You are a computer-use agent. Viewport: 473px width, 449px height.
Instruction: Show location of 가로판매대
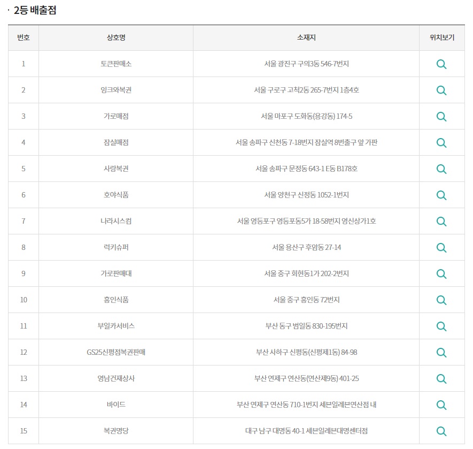[441, 274]
